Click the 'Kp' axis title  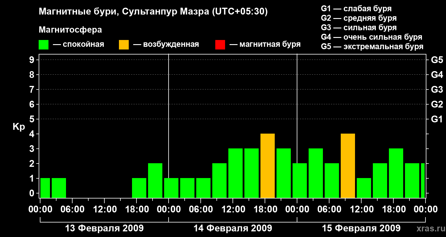tap(19, 127)
